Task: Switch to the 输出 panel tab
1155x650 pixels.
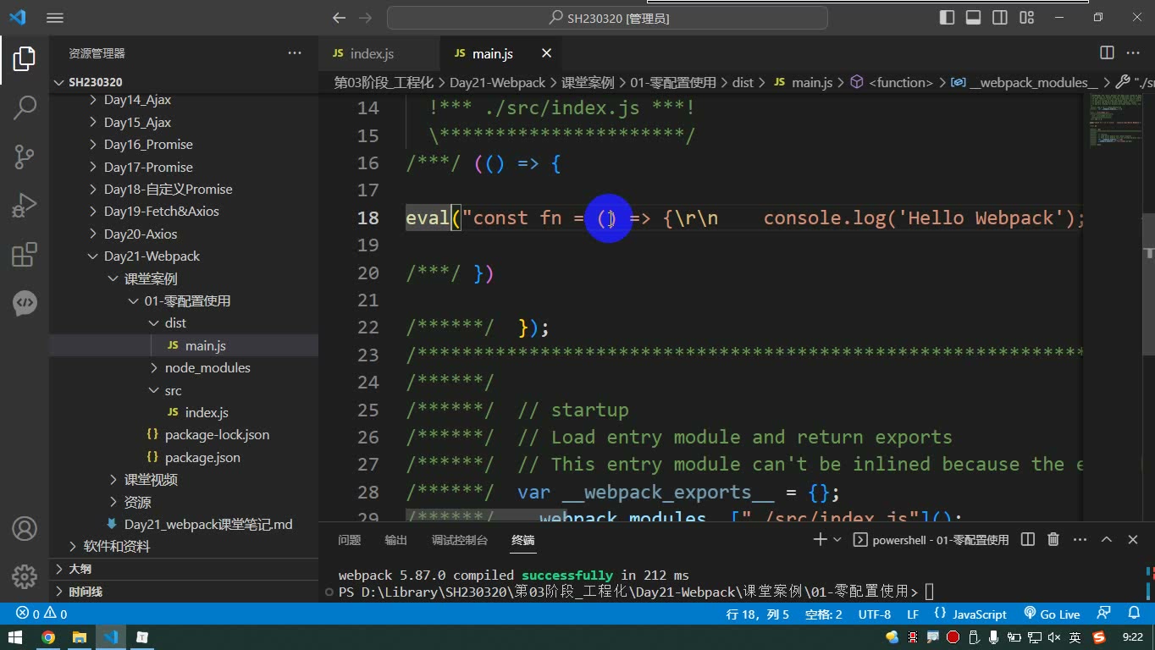Action: [395, 540]
